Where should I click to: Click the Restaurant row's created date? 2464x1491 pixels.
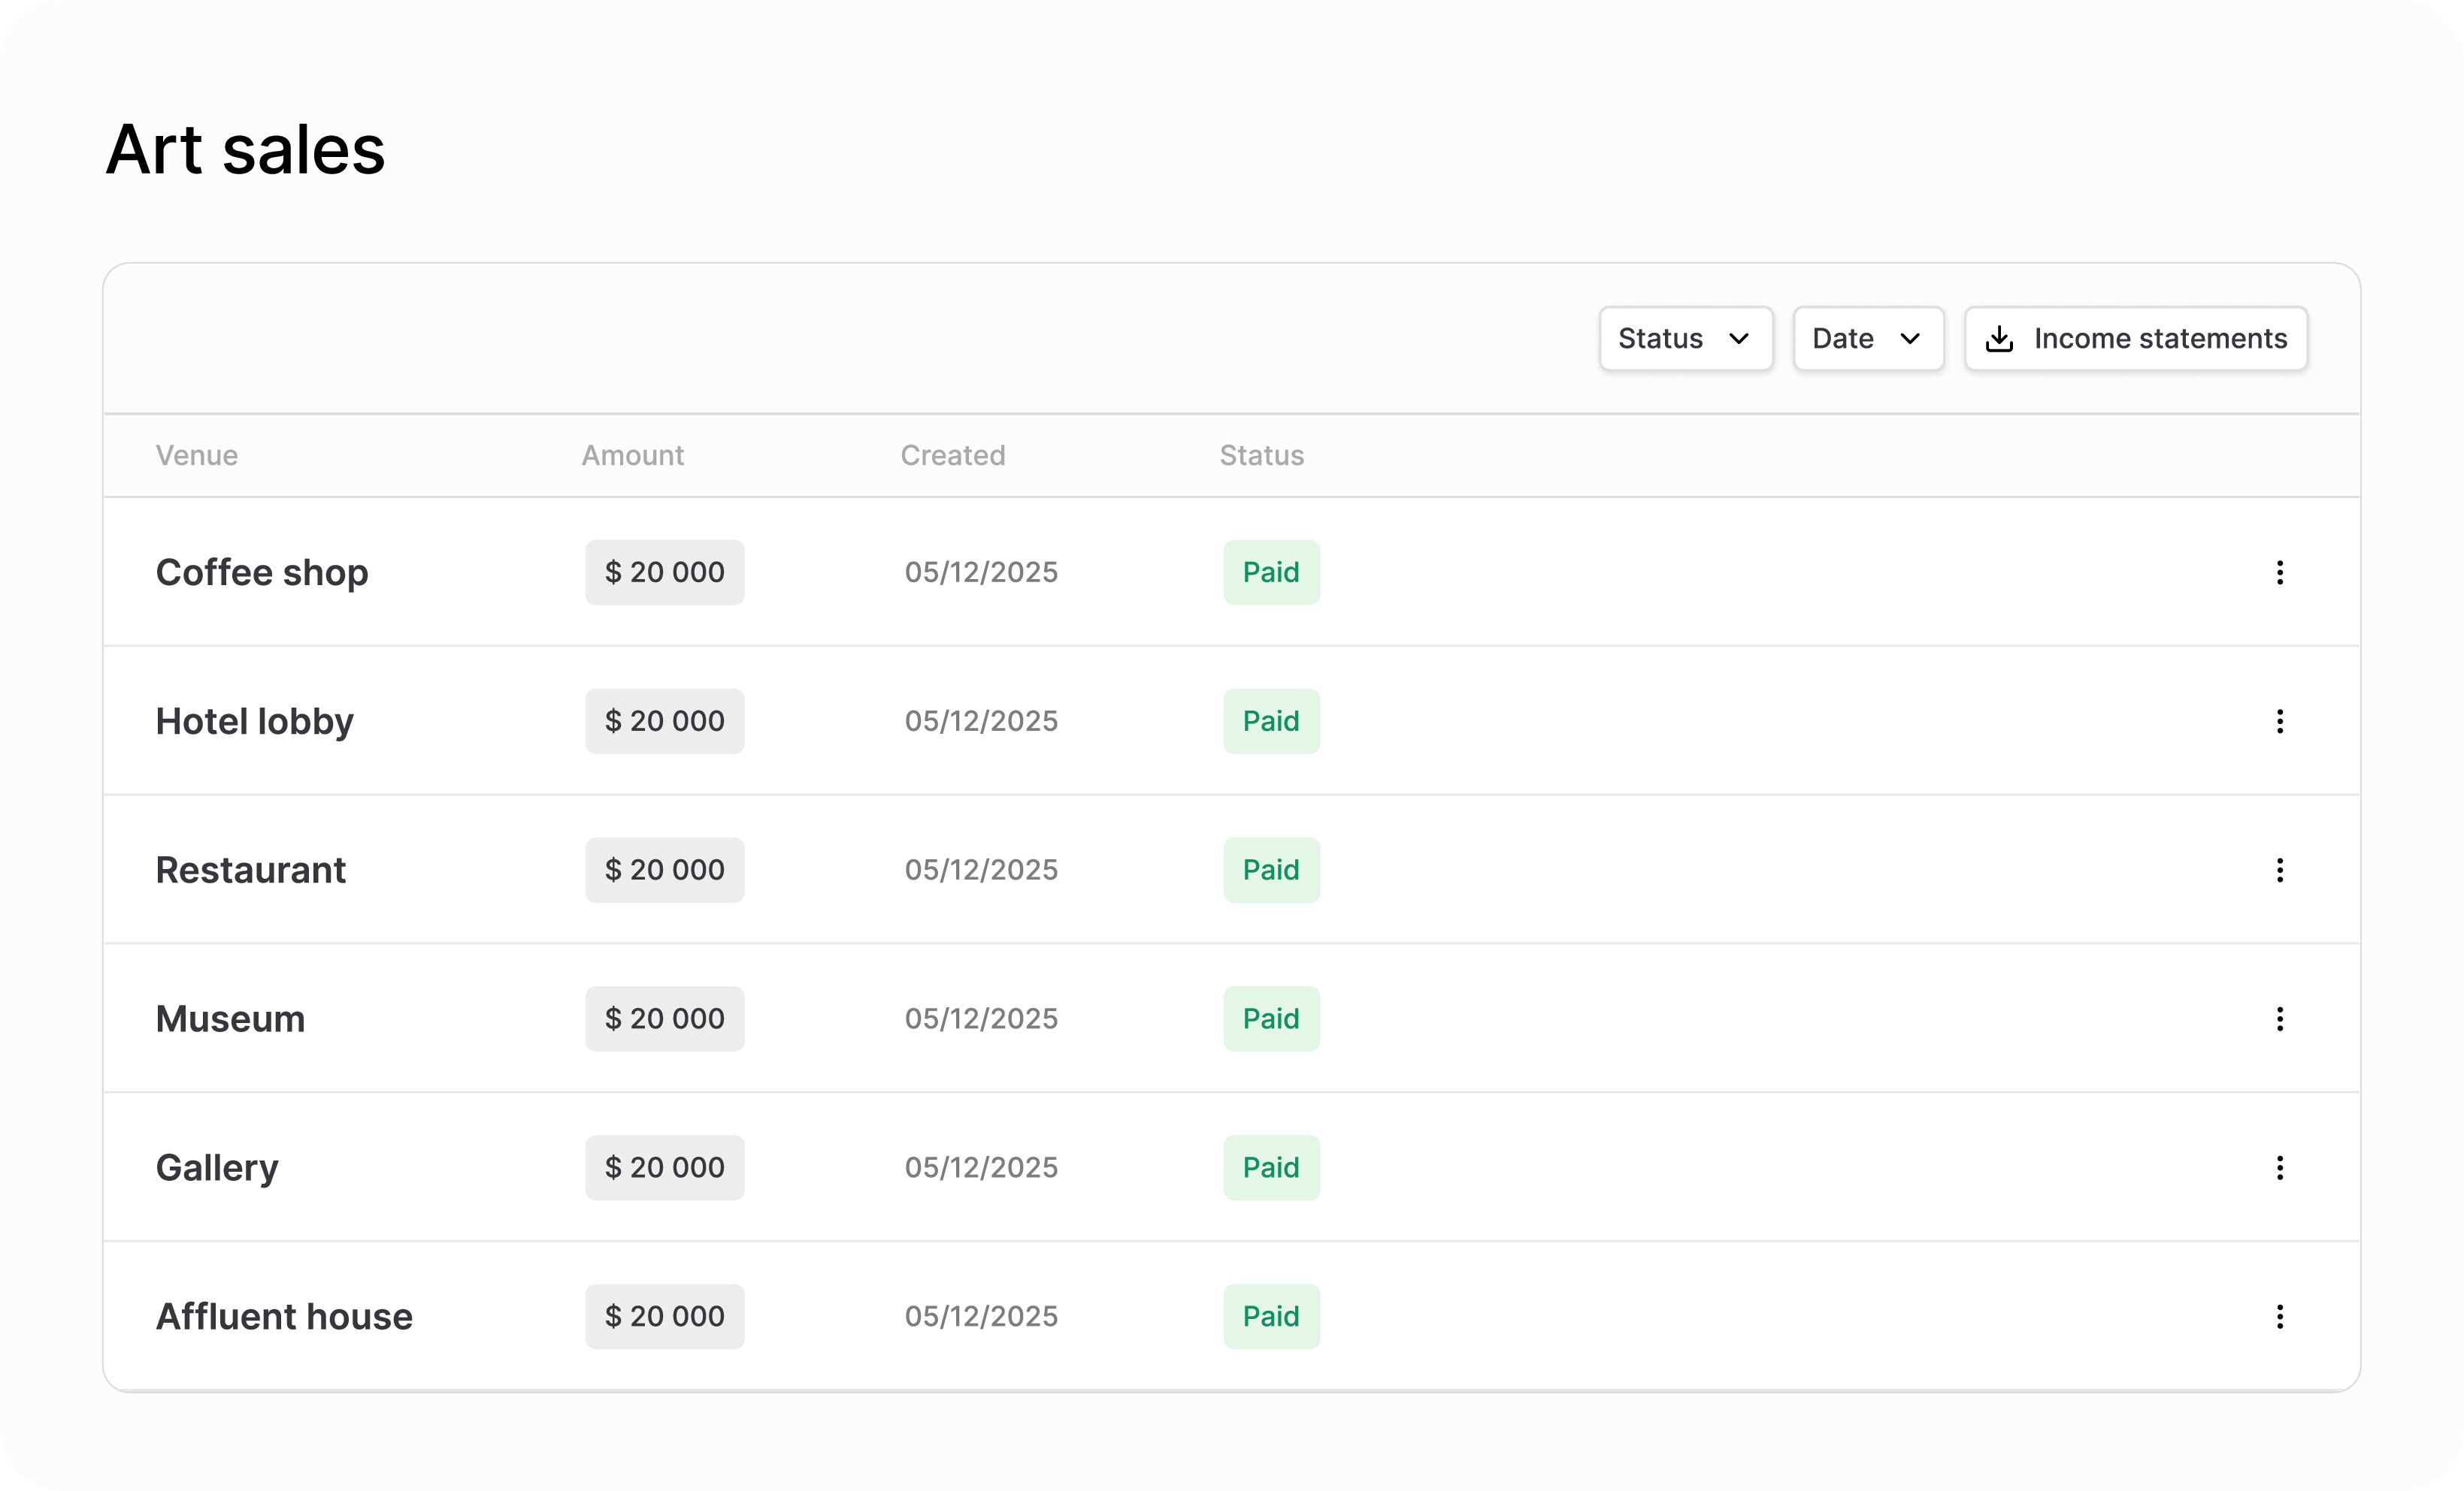[x=981, y=871]
